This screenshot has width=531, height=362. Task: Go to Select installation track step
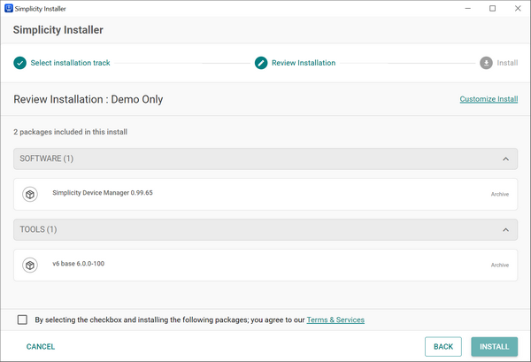70,63
